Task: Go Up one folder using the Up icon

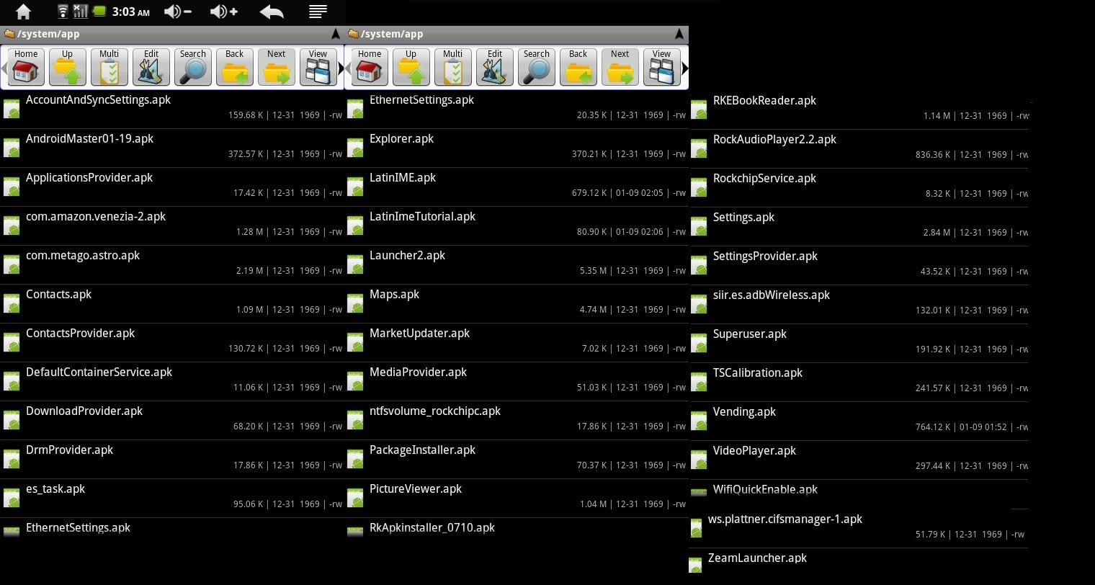Action: [68, 66]
